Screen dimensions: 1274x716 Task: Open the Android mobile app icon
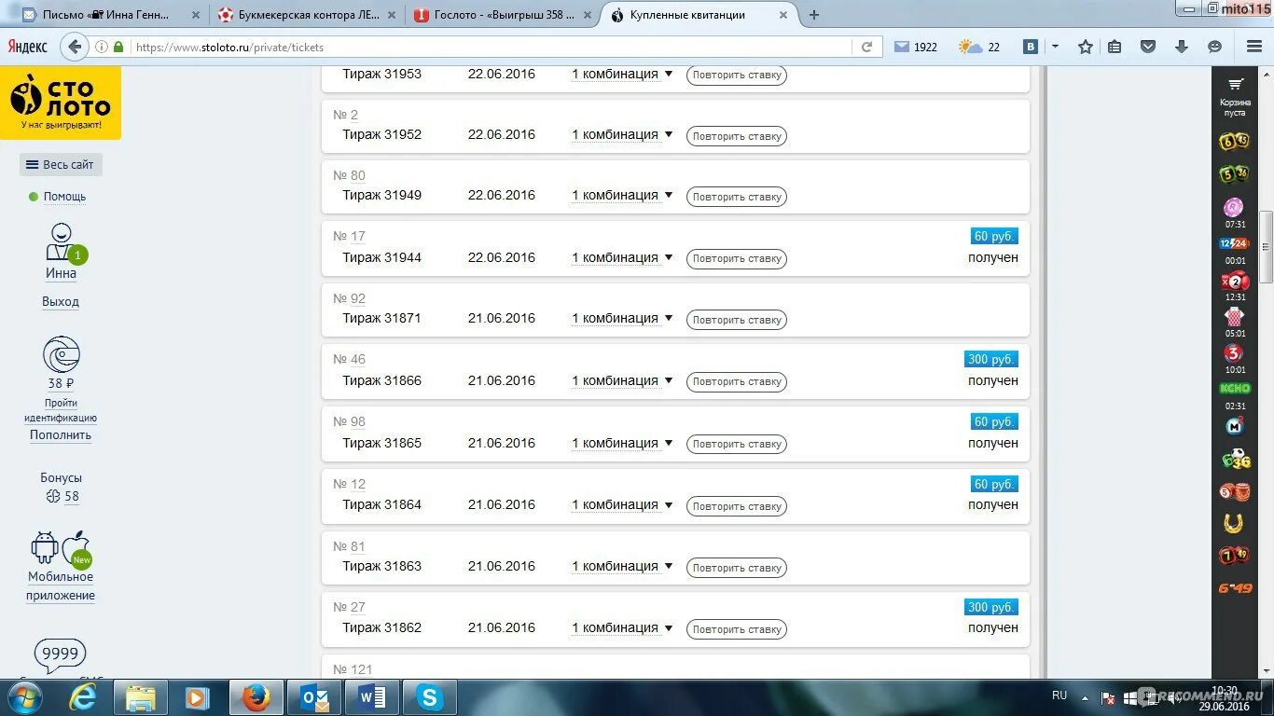pyautogui.click(x=45, y=547)
